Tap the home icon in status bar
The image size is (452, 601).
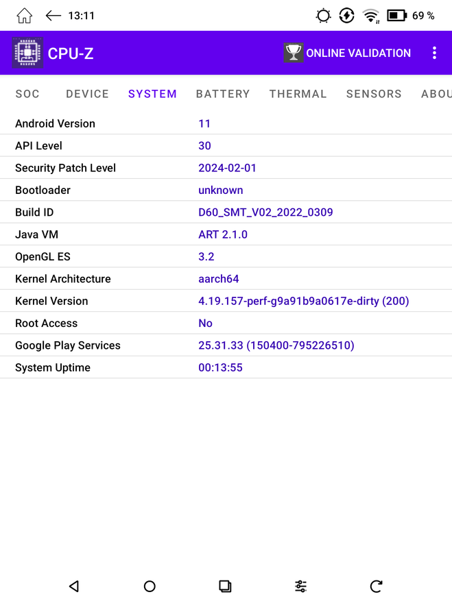(24, 16)
